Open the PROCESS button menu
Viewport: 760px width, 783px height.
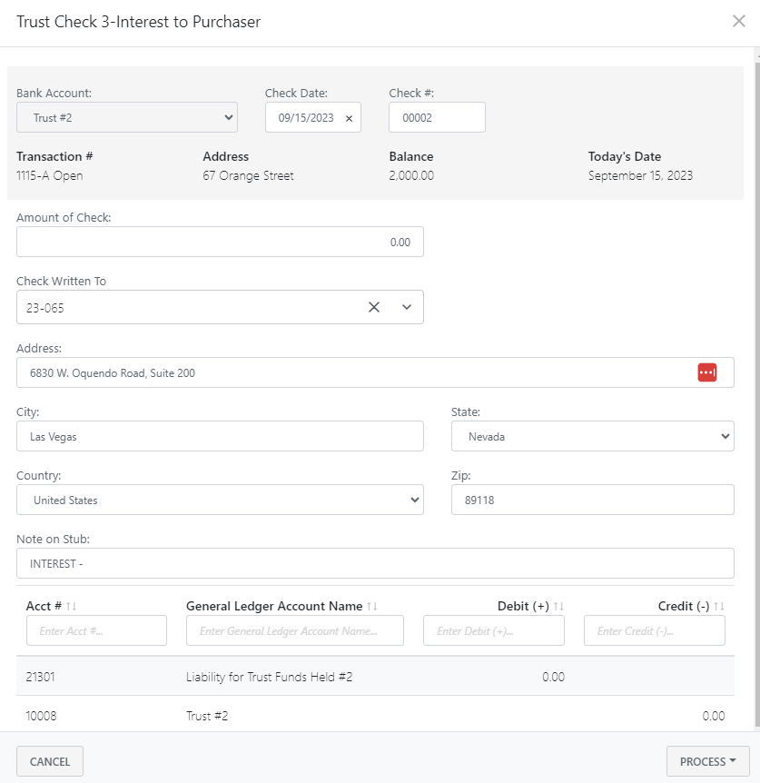tap(707, 761)
